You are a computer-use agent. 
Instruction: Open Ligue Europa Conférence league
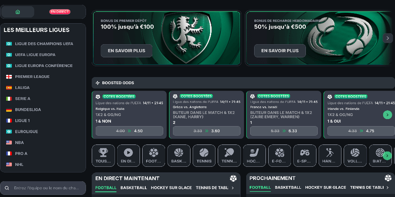[x=43, y=66]
